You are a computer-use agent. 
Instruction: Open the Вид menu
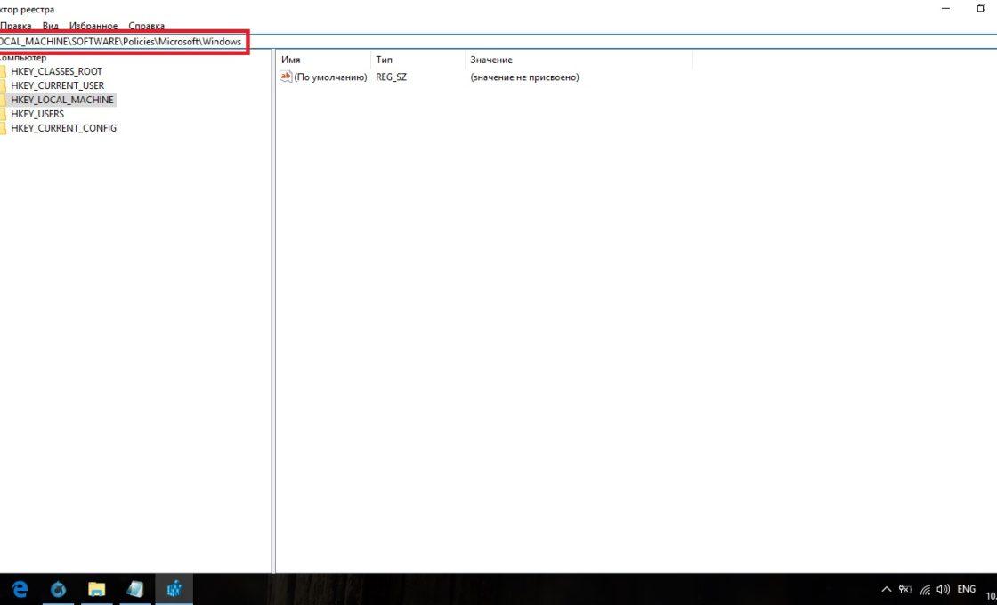(50, 26)
